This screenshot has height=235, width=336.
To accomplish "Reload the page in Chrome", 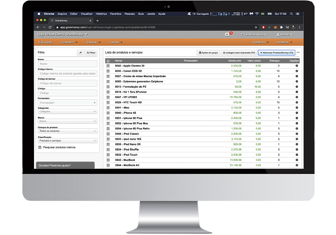I will [50, 27].
